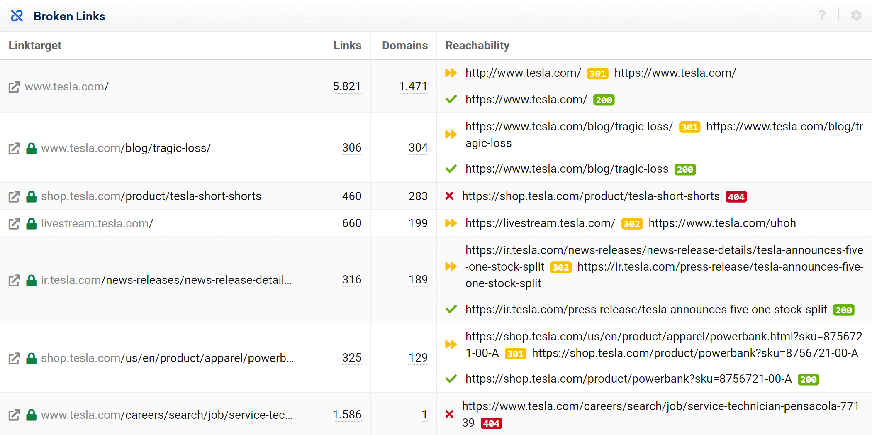Click red X icon for tesla-short-shorts 404
The image size is (872, 435).
[449, 196]
